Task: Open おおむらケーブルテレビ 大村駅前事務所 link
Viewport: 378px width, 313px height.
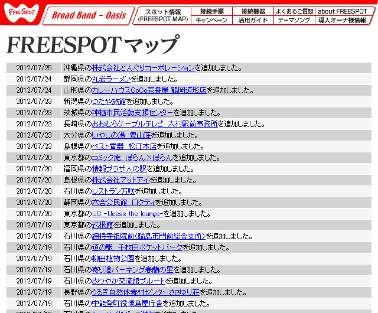Action: [155, 123]
